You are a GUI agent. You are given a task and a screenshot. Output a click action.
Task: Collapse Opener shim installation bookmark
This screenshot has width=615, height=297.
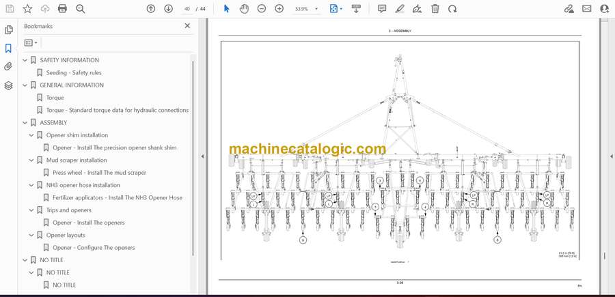31,135
